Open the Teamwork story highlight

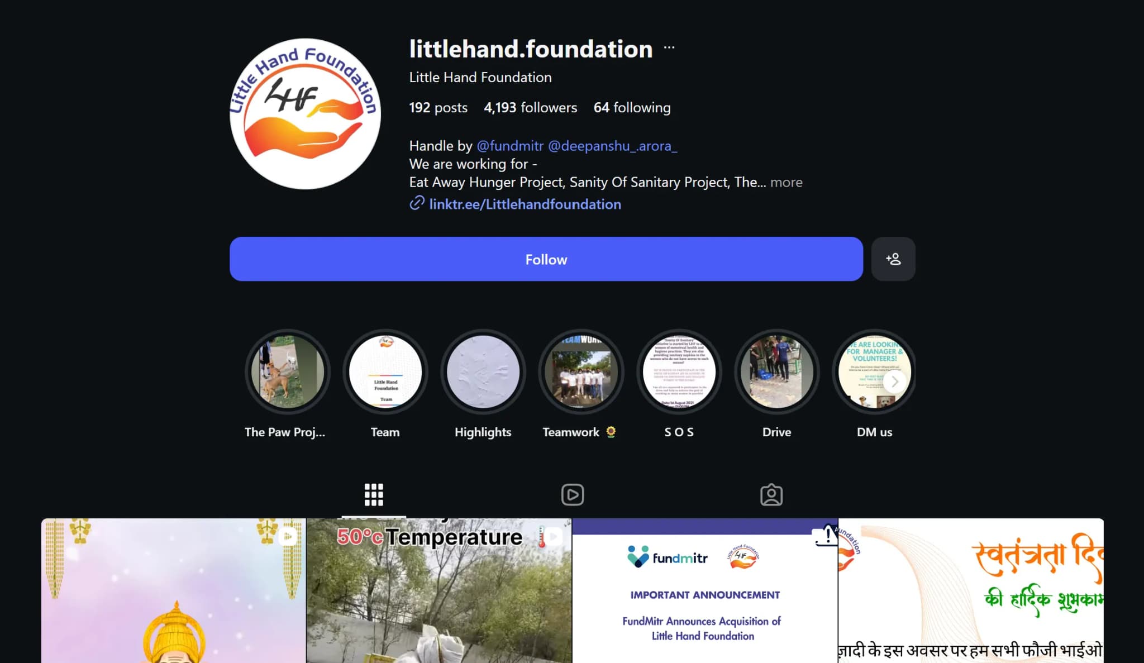pos(581,371)
